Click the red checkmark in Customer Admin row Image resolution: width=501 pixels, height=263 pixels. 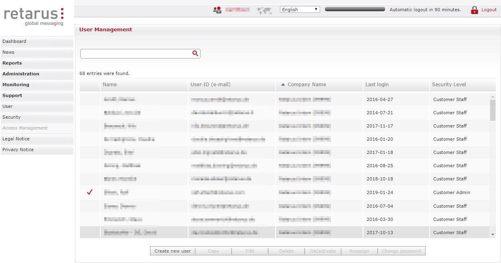pos(90,192)
